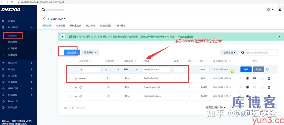Click the SSL 证书 sidebar icon
The height and width of the screenshot is (125, 284).
pos(3,76)
